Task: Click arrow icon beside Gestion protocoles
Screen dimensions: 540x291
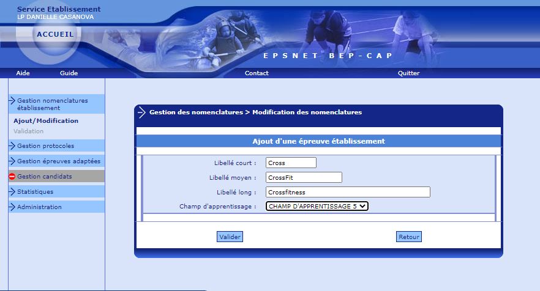Action: [12, 145]
